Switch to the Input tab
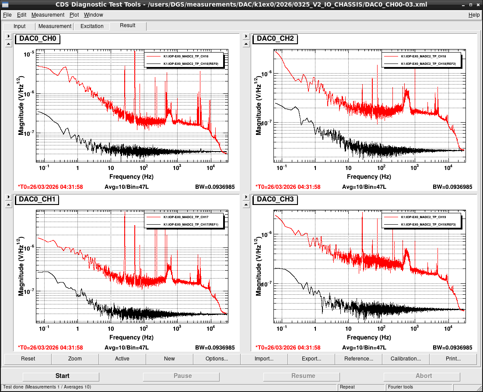483x392 pixels. click(19, 26)
